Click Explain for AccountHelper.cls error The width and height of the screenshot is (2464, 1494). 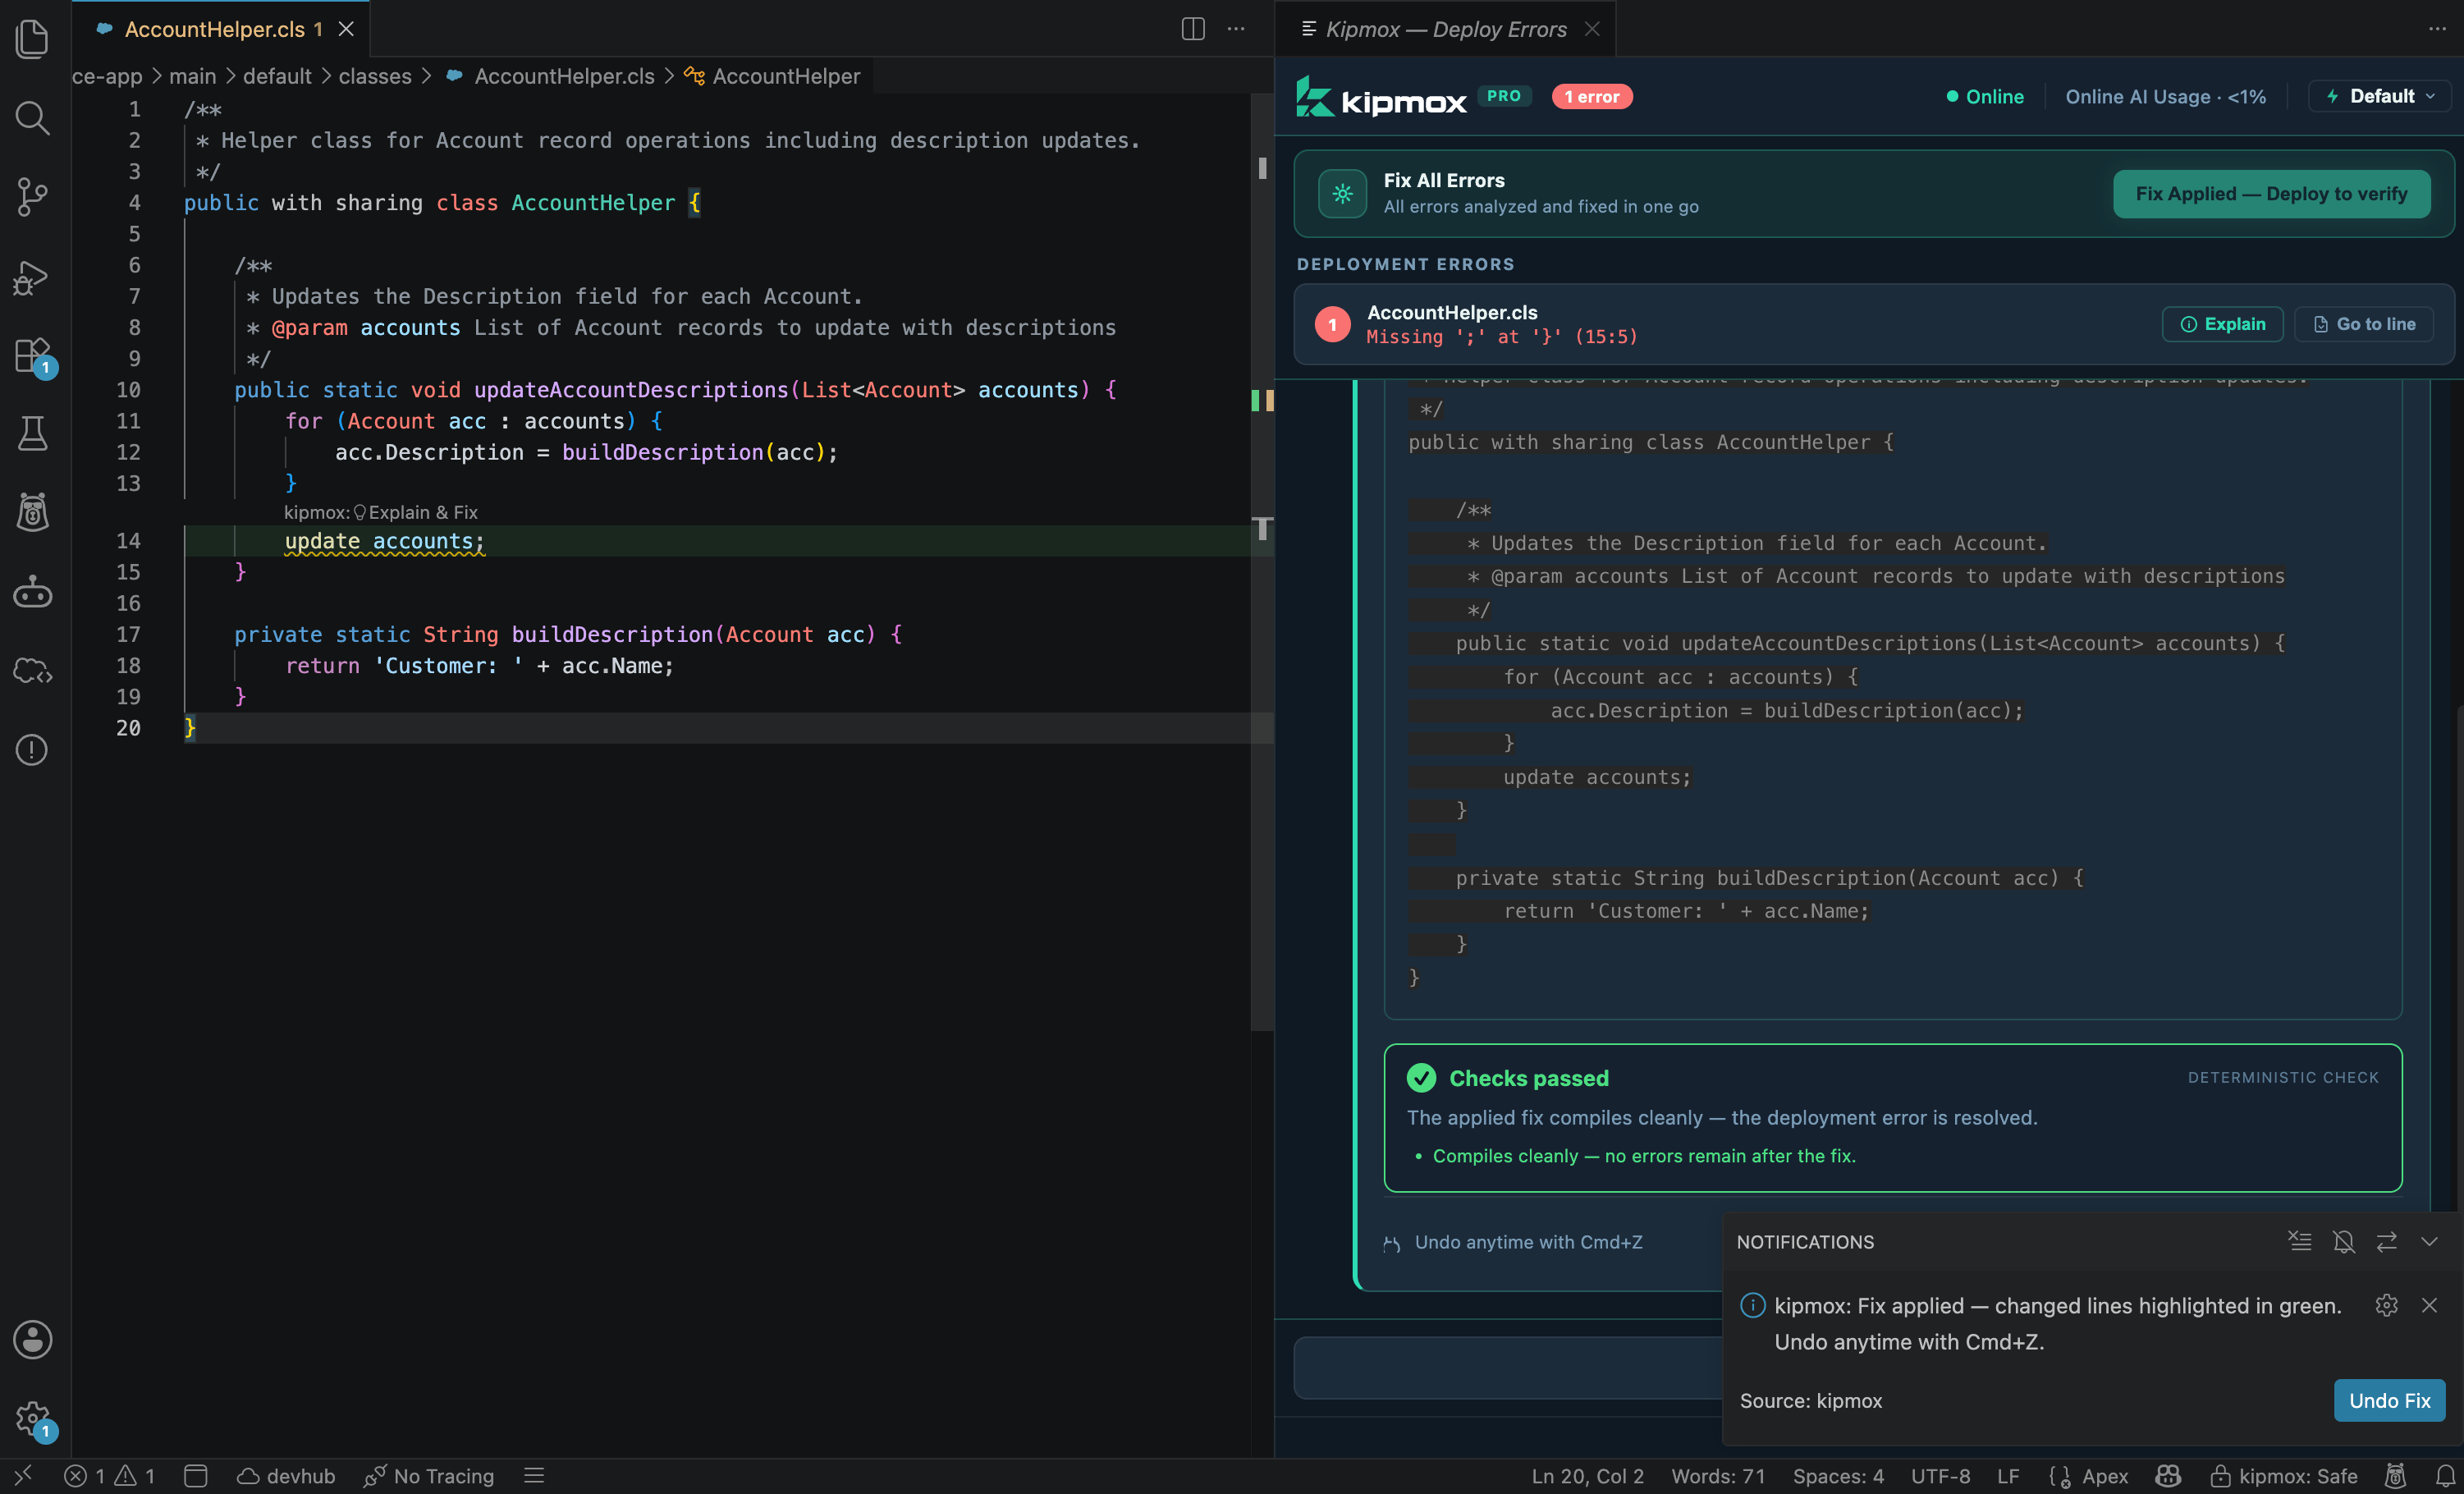pos(2223,324)
